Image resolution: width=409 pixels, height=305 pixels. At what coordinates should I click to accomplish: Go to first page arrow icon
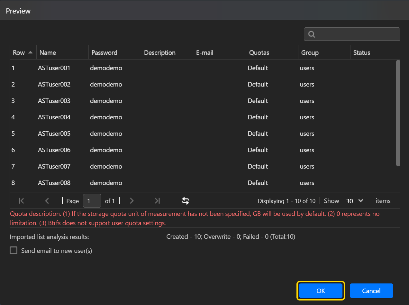[x=22, y=201]
